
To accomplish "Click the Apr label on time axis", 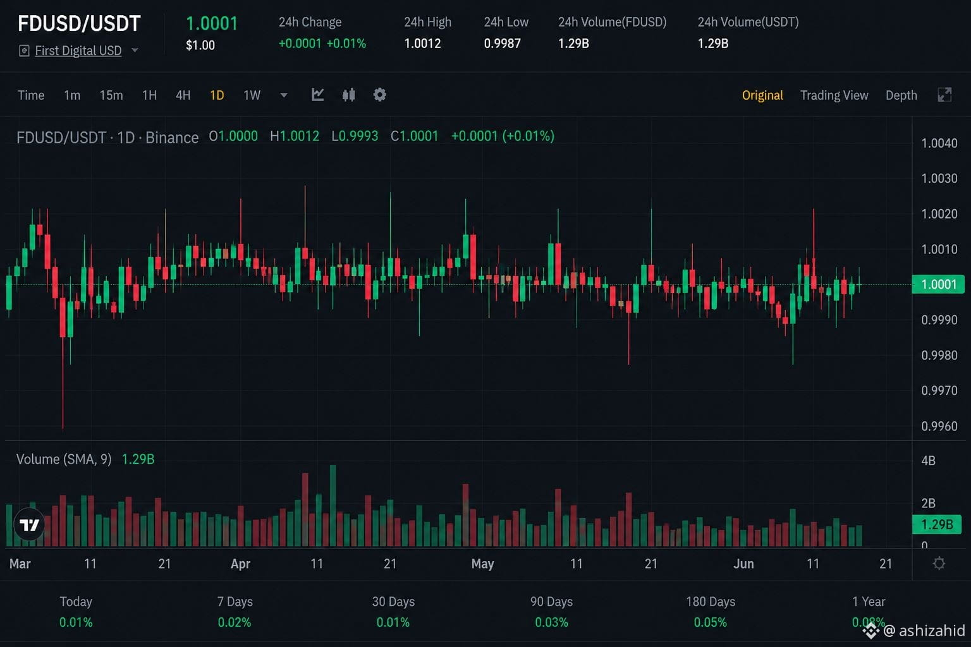I will pos(240,564).
